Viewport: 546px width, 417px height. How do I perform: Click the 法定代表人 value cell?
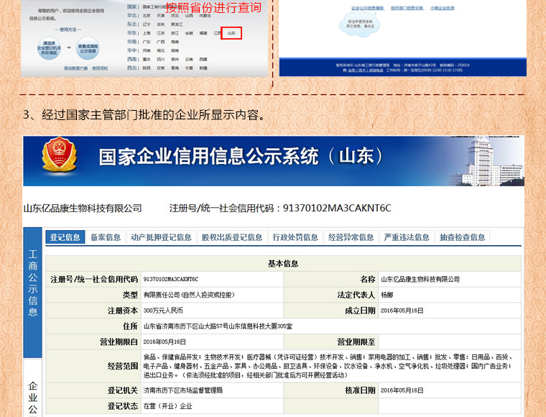coord(450,295)
